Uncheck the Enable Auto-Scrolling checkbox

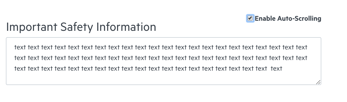[250, 18]
